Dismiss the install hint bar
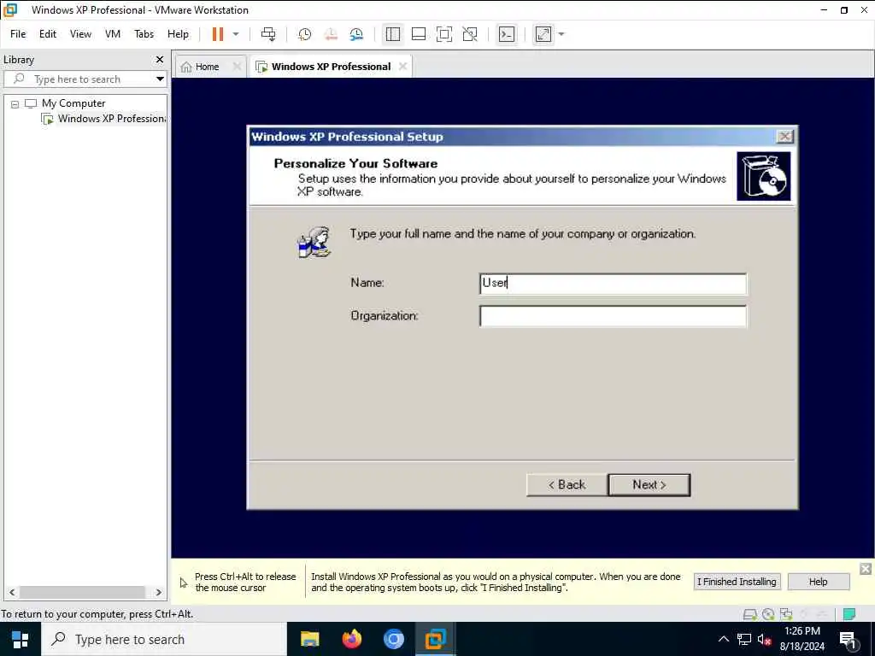The height and width of the screenshot is (656, 875). coord(866,568)
